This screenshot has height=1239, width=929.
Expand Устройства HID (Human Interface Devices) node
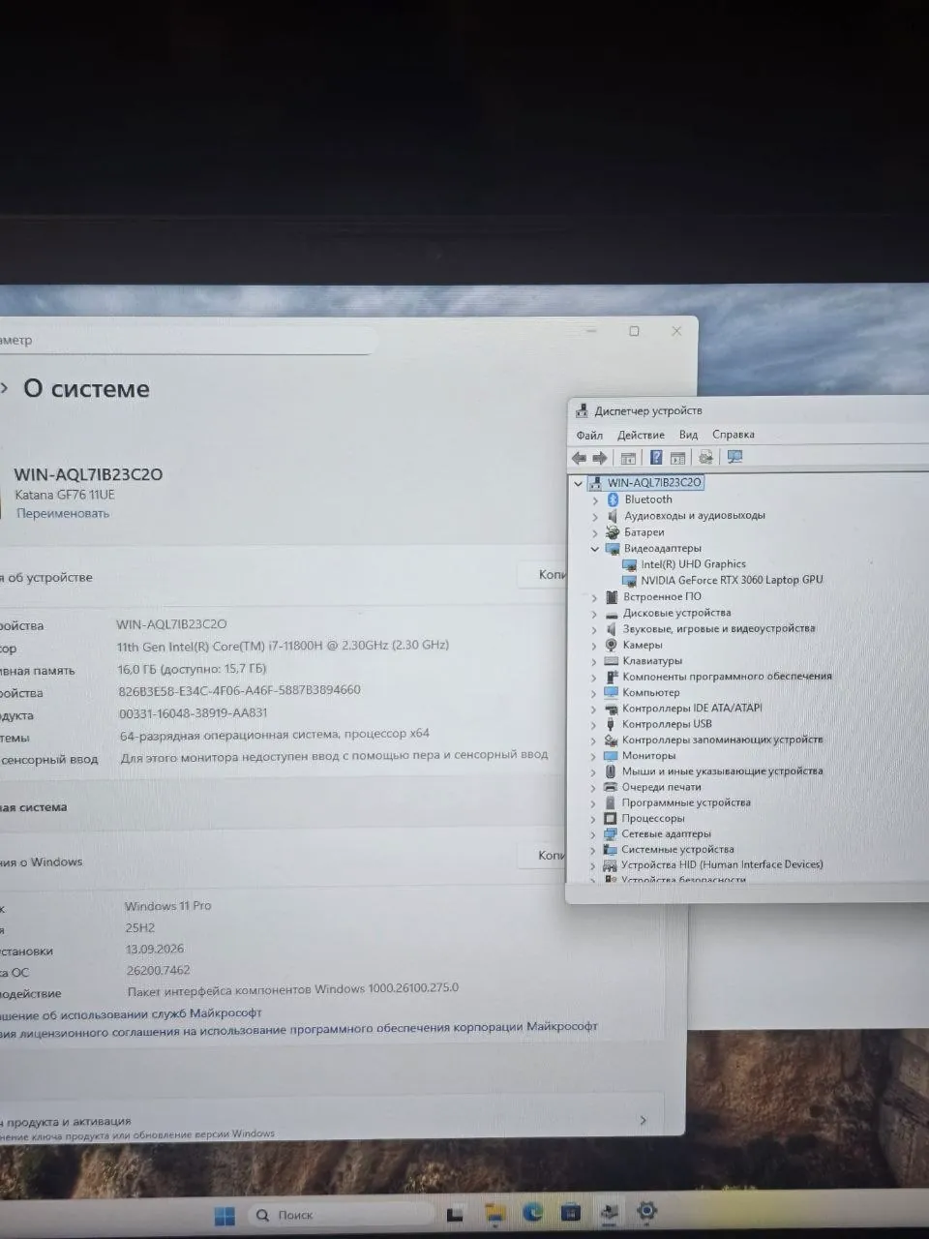coord(592,866)
